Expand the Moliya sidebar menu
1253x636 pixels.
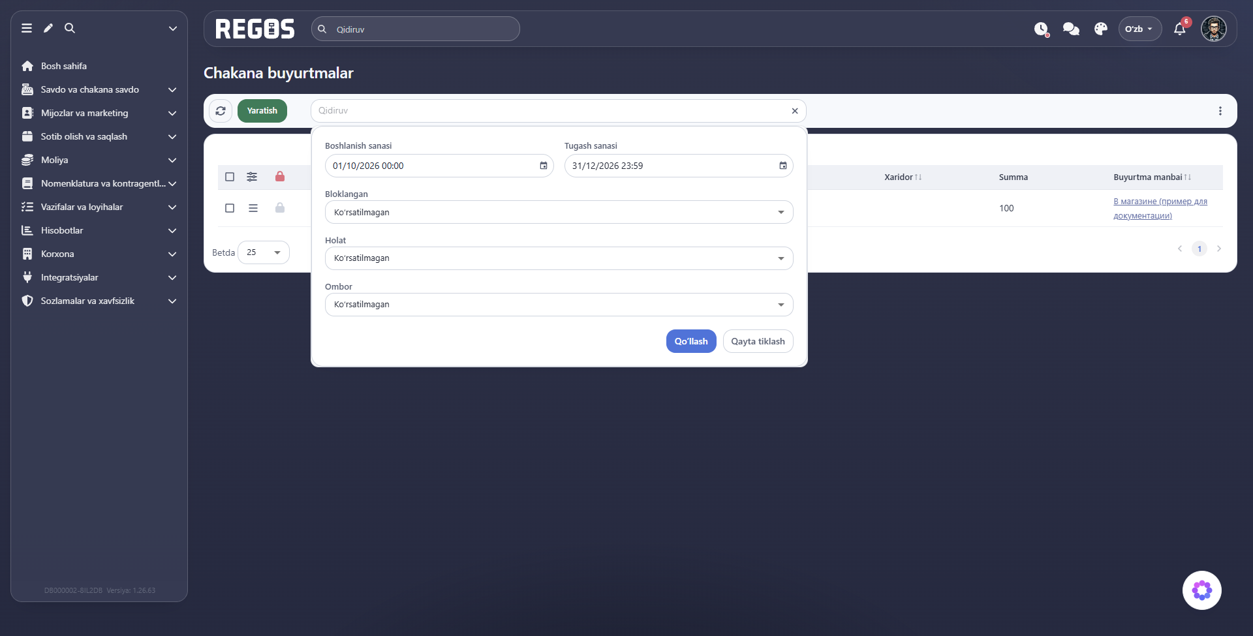[x=99, y=160]
